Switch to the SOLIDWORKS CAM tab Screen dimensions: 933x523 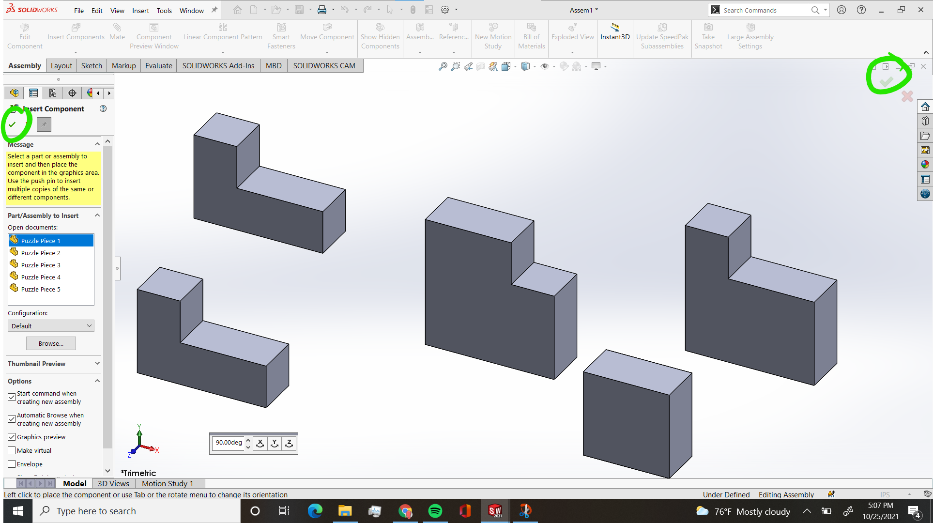point(324,65)
